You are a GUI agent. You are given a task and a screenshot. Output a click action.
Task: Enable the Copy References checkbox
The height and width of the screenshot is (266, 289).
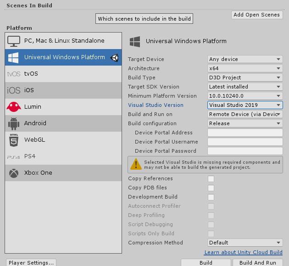(211, 178)
